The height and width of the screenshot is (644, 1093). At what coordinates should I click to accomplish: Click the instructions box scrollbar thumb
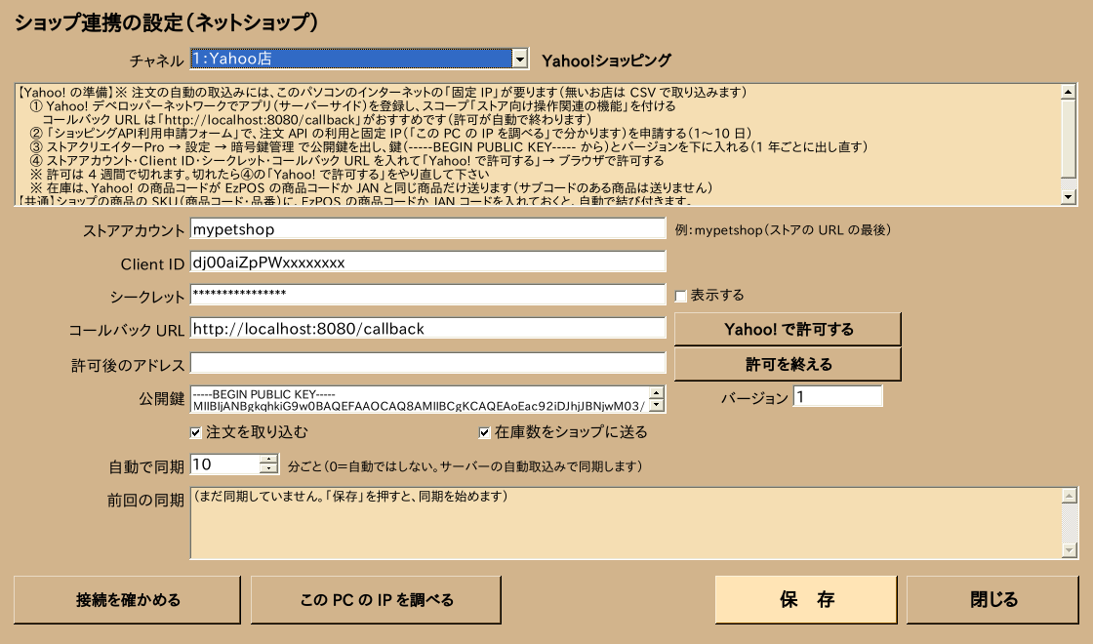coord(1068,138)
